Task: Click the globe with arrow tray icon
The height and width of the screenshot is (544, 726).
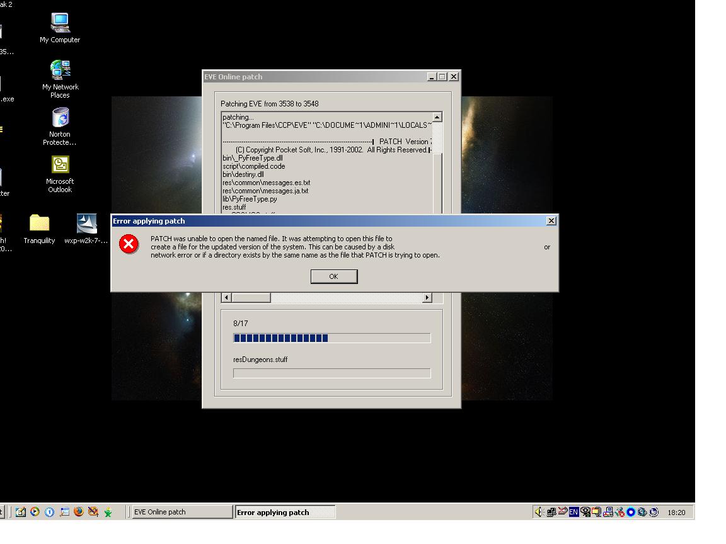Action: 642,512
